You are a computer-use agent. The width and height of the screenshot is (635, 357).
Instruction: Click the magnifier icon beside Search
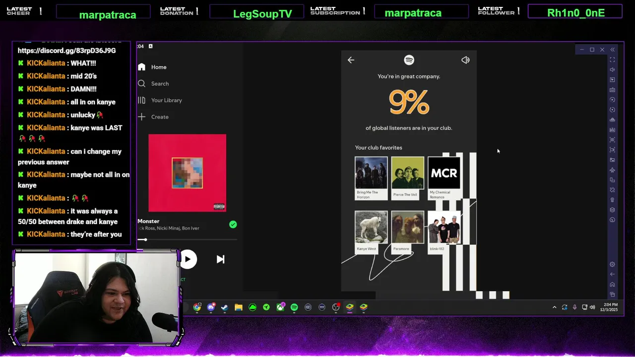coord(141,84)
